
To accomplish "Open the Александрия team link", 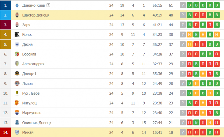I will click(33, 64).
